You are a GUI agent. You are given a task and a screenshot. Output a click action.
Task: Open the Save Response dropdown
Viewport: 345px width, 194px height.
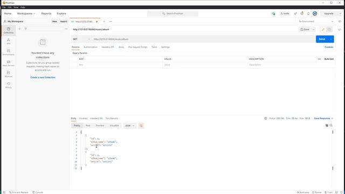(323, 119)
